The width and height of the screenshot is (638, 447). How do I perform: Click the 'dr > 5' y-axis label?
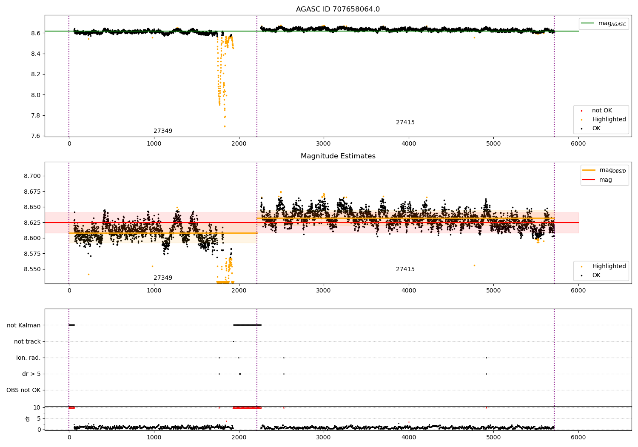click(31, 374)
